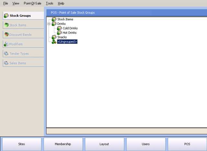Screen dimensions: 207x151
Task: Select Stock Items label in sidebar
Action: point(18,25)
